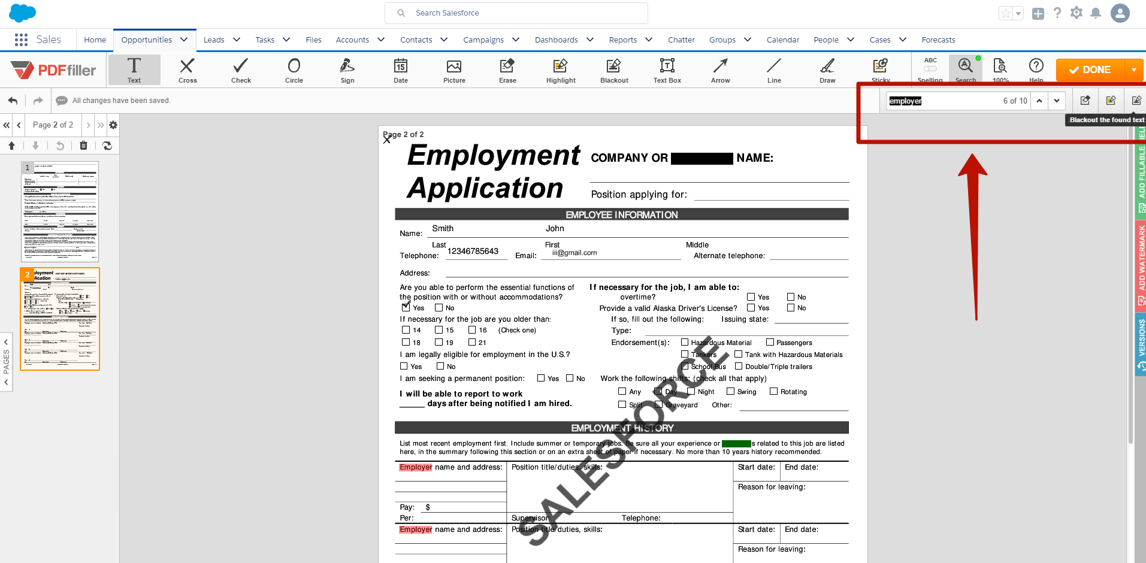Select the Draw tool
Screen dimensions: 1146x563
tap(827, 70)
